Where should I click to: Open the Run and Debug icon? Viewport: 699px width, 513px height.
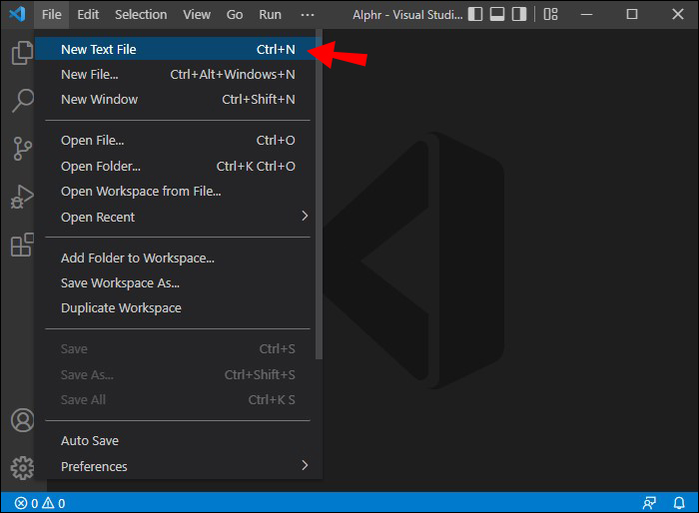point(21,197)
